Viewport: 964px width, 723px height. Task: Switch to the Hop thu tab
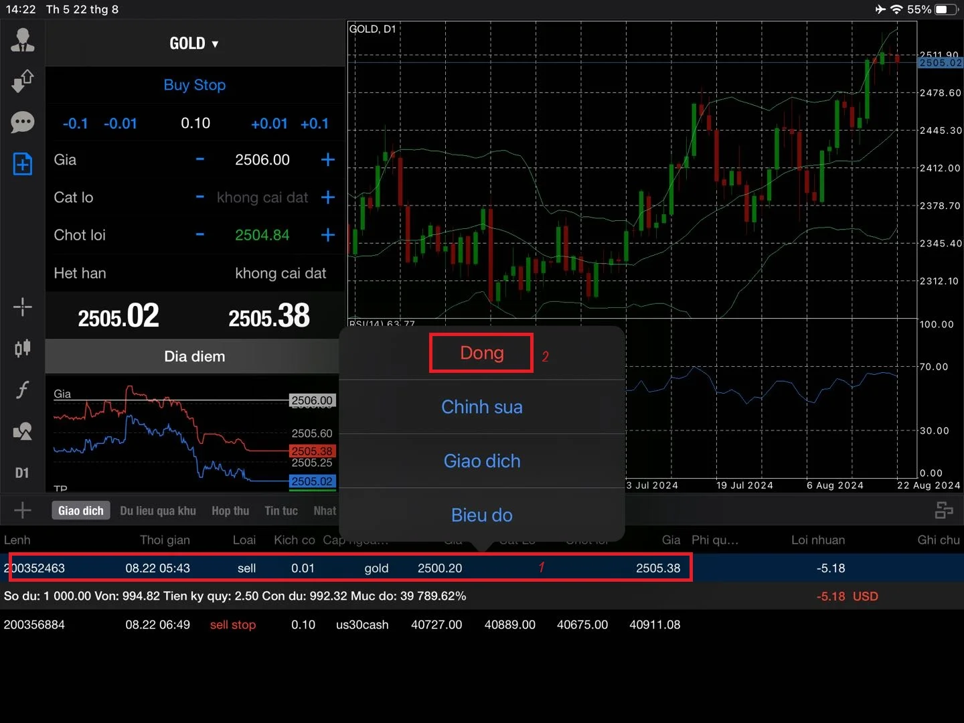click(230, 511)
